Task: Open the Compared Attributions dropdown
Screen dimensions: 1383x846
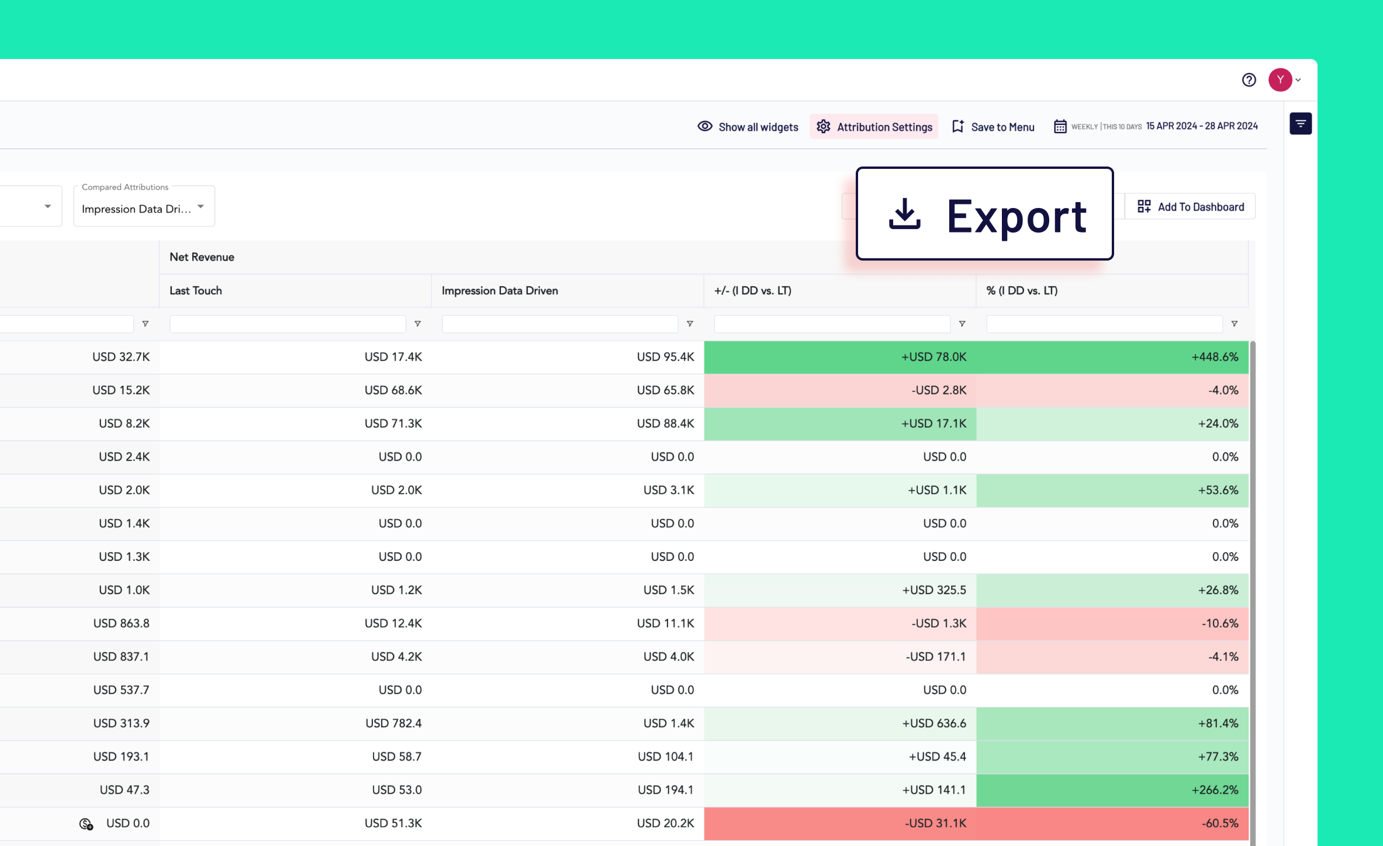Action: click(144, 206)
